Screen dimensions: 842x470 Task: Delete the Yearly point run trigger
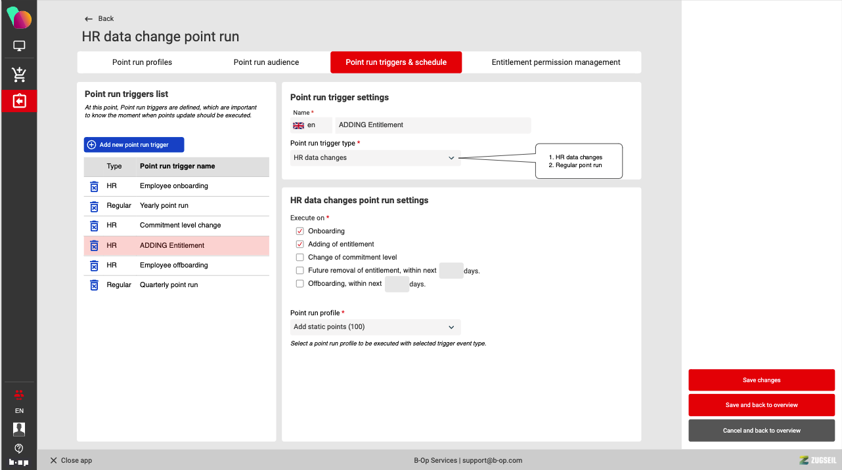coord(94,206)
